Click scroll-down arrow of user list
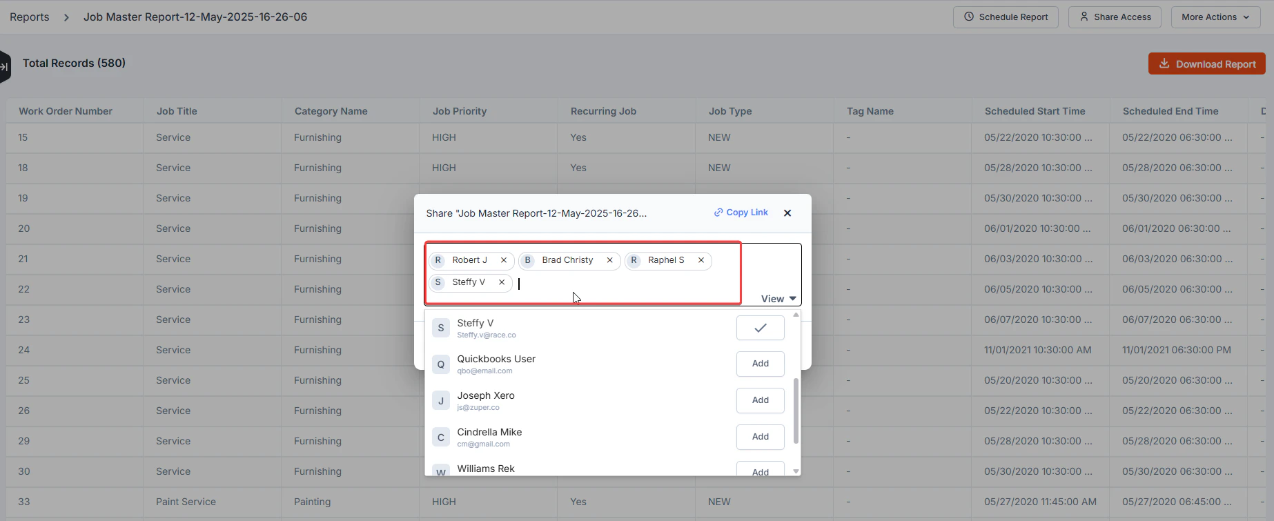 pos(796,471)
